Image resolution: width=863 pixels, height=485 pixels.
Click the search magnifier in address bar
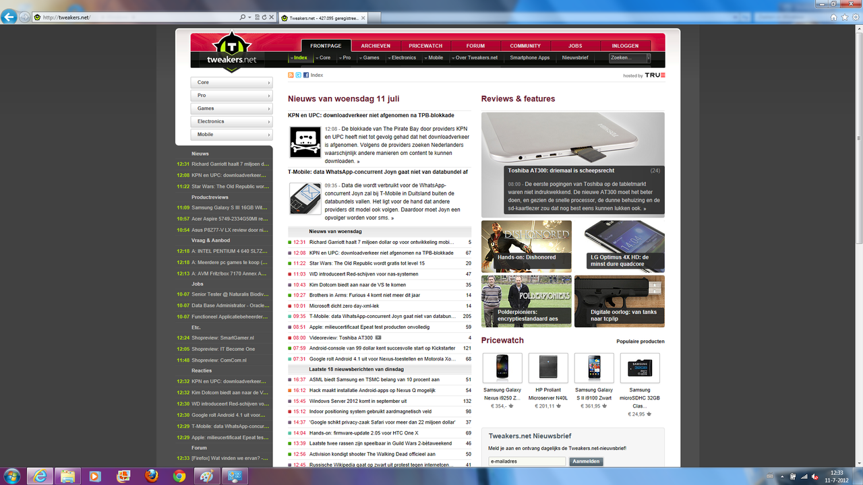(243, 18)
